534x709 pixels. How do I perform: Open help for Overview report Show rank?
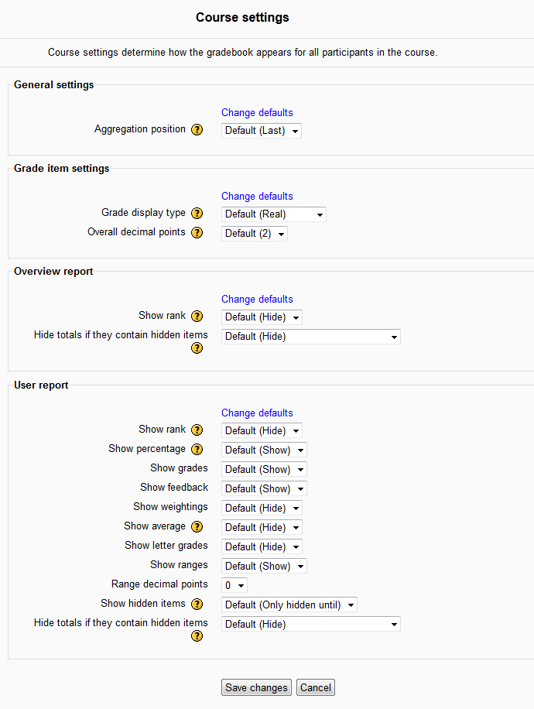pos(197,317)
